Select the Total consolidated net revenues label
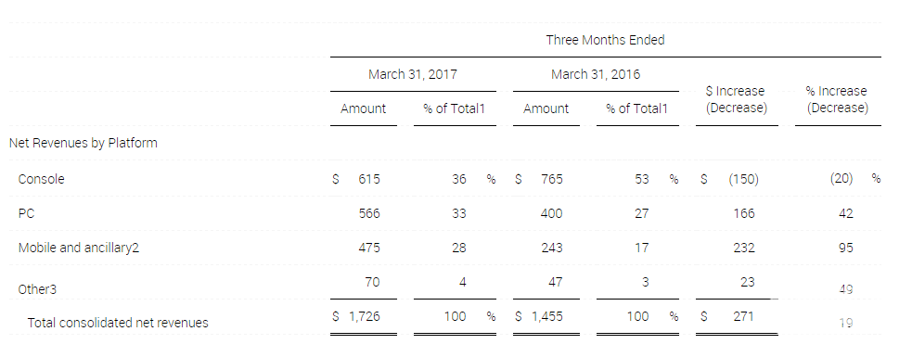This screenshot has height=357, width=912. pyautogui.click(x=118, y=323)
